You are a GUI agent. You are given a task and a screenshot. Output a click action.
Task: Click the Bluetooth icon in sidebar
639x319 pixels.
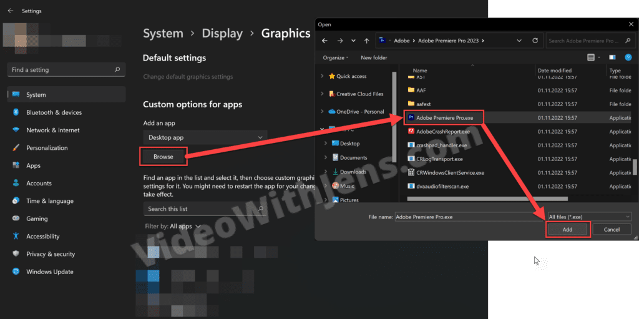click(x=16, y=112)
